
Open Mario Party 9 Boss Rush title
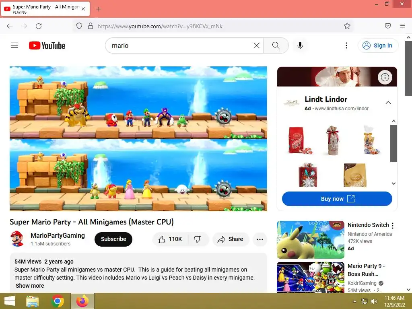click(366, 270)
